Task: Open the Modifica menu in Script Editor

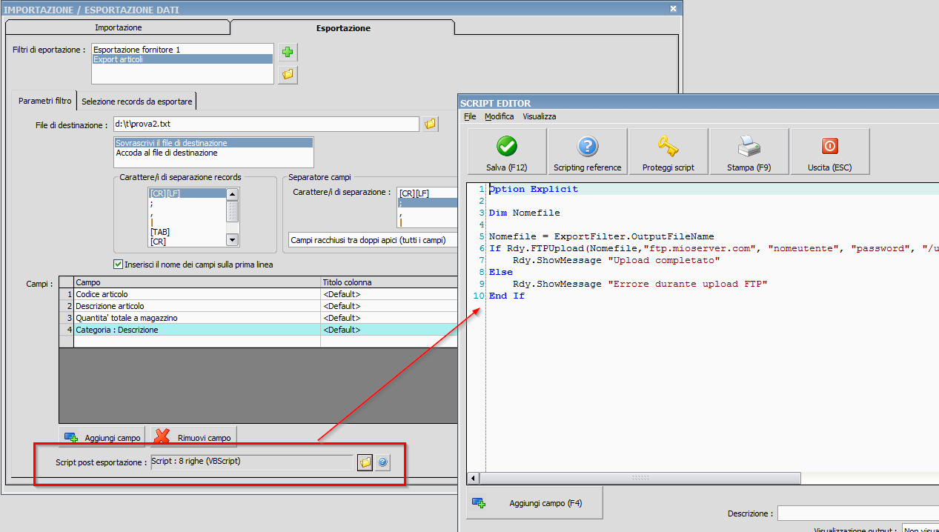Action: 499,116
